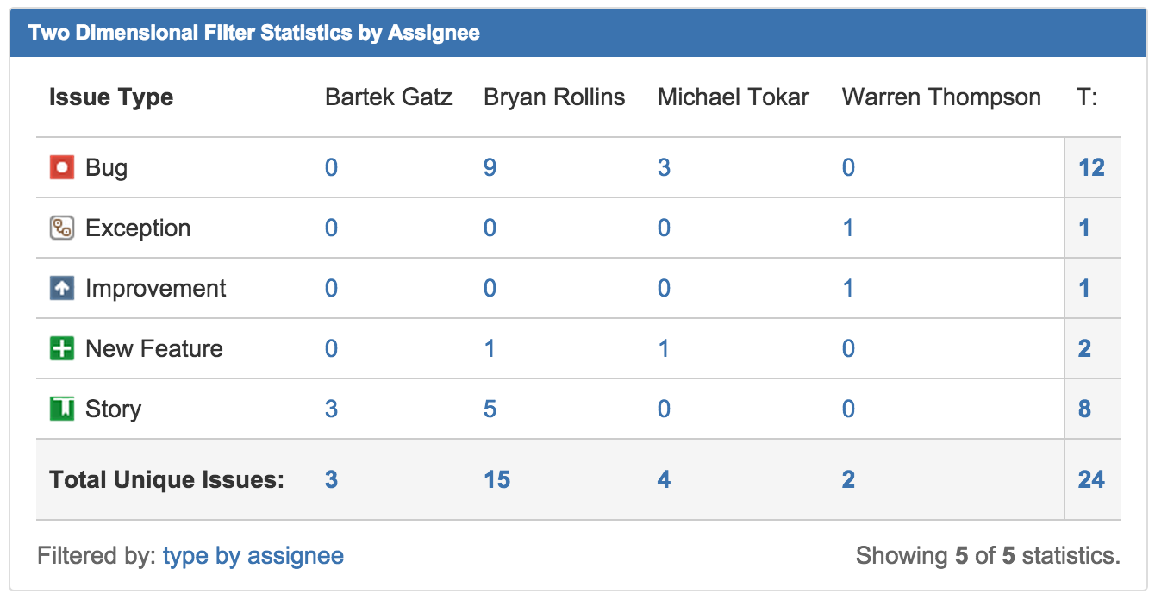This screenshot has height=600, width=1155.
Task: Click the green New Feature plus icon
Action: click(x=62, y=348)
